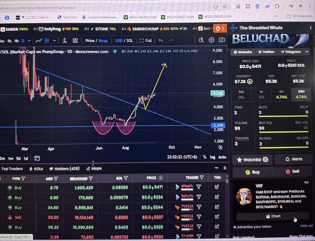315x241 pixels.
Task: Filter trades by trader 5UFxTb
Action: pyautogui.click(x=199, y=197)
